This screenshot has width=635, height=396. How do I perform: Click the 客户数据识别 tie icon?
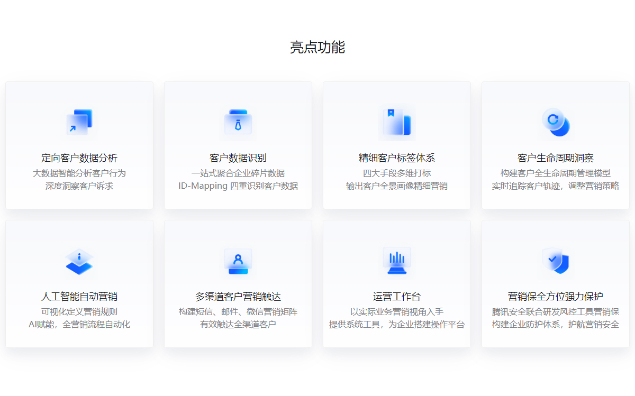[238, 122]
